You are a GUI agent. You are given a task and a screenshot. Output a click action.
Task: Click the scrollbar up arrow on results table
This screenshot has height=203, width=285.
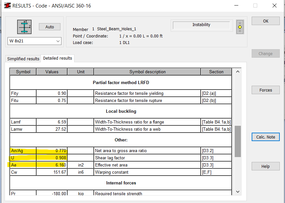238,71
